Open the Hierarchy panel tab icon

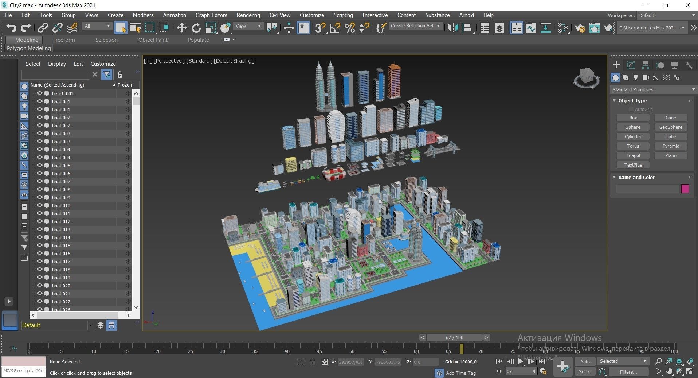click(645, 65)
